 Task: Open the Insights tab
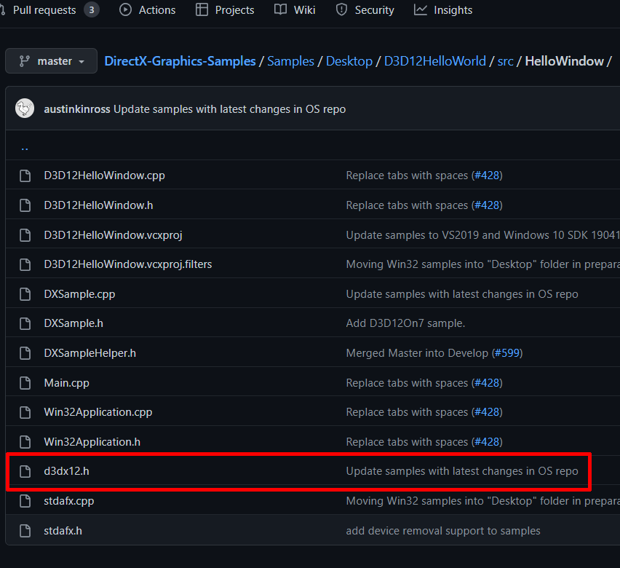(443, 10)
